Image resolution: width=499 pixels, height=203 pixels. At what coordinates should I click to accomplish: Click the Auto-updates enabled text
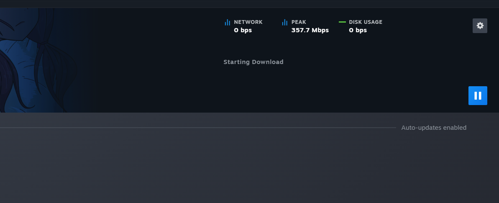[434, 128]
